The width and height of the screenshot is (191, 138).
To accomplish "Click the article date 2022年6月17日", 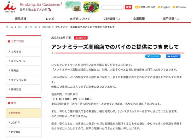I will [61, 38].
